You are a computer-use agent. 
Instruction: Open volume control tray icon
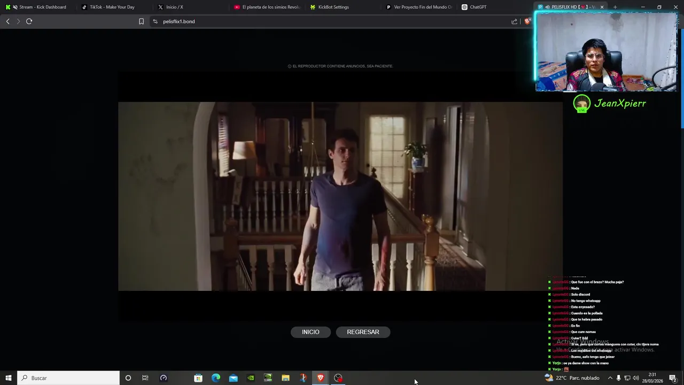(636, 378)
